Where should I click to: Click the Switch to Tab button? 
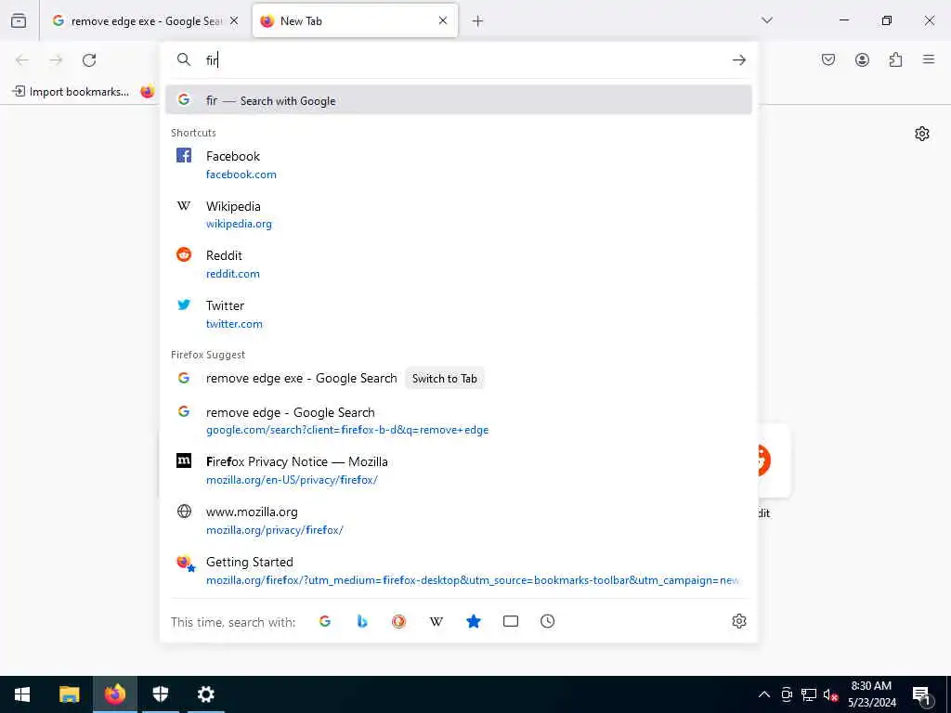(x=445, y=379)
